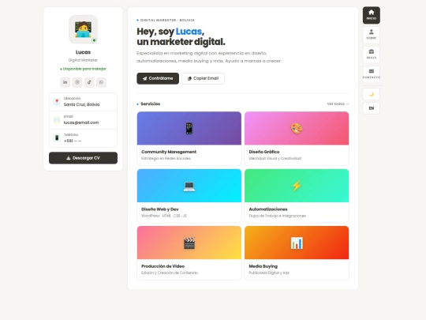
Task: Click the phone number starting with +591
Action: [x=73, y=141]
